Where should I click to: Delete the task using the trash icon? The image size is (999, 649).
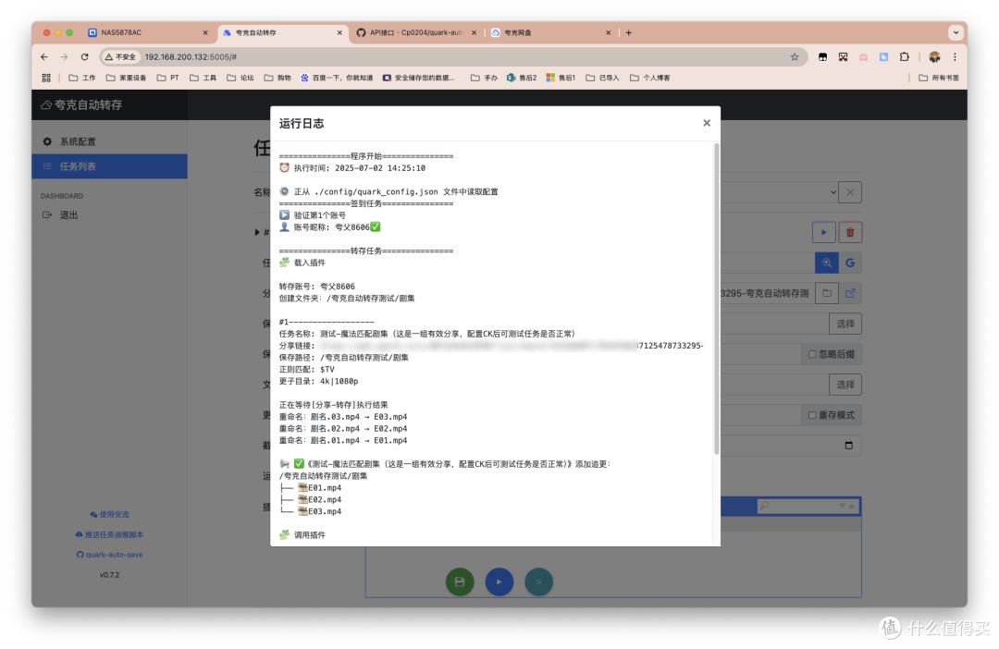(x=850, y=232)
